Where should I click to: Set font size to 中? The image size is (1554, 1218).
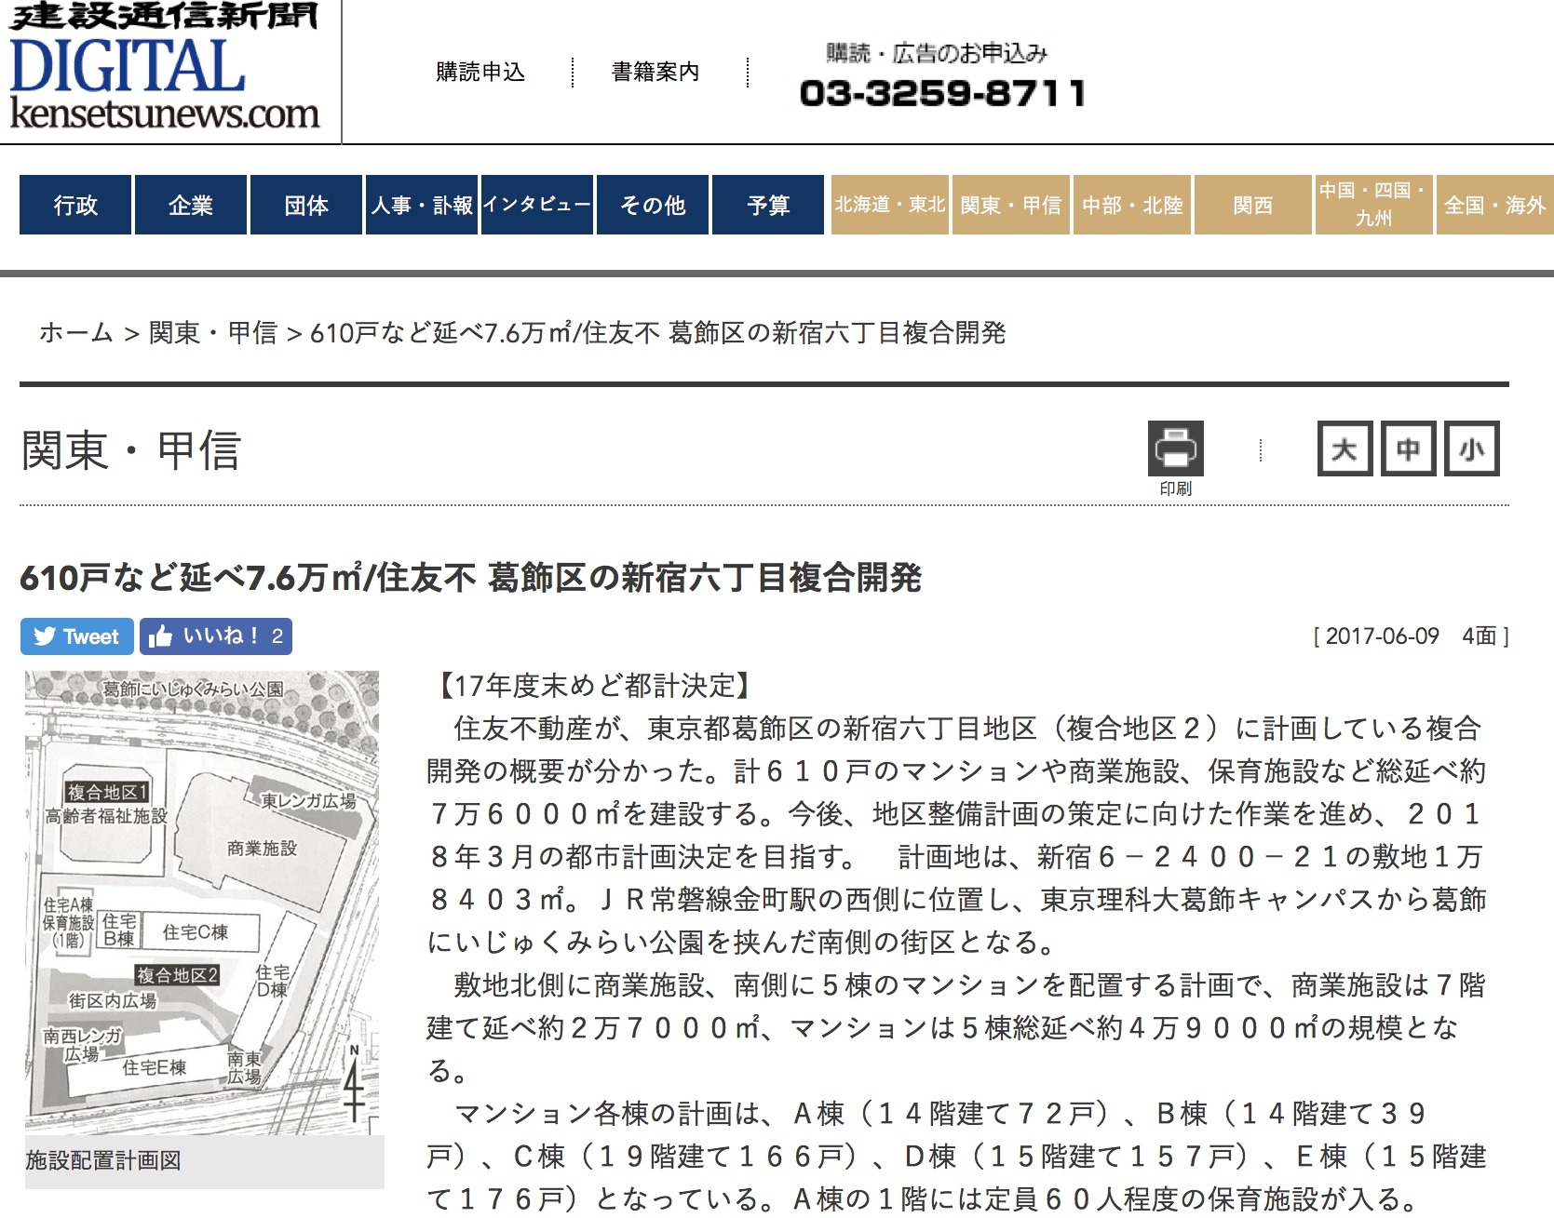(1408, 448)
